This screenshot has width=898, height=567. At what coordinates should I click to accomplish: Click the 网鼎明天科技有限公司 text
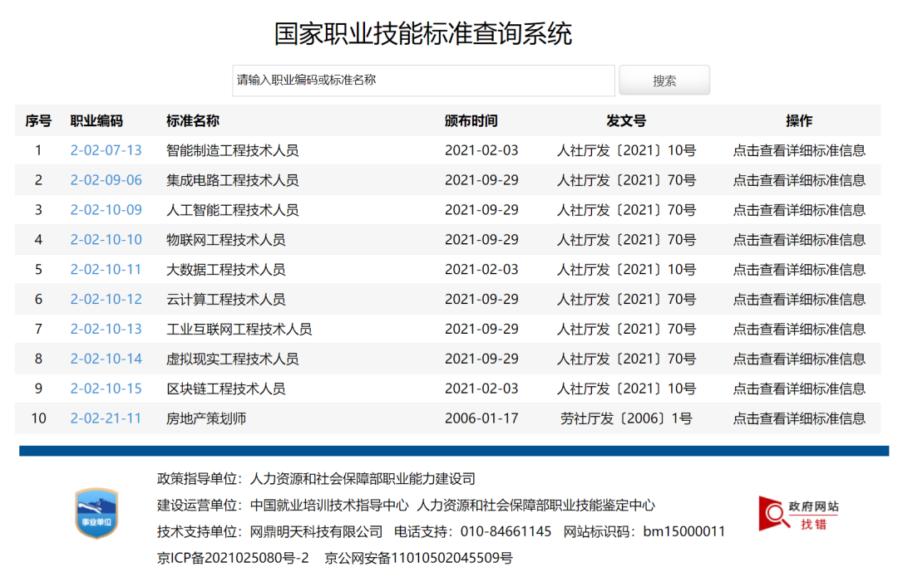pyautogui.click(x=316, y=531)
